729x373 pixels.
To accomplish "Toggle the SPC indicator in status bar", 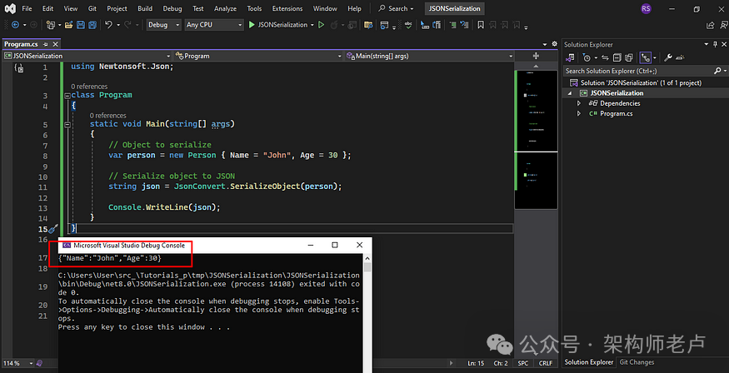I will tap(523, 363).
